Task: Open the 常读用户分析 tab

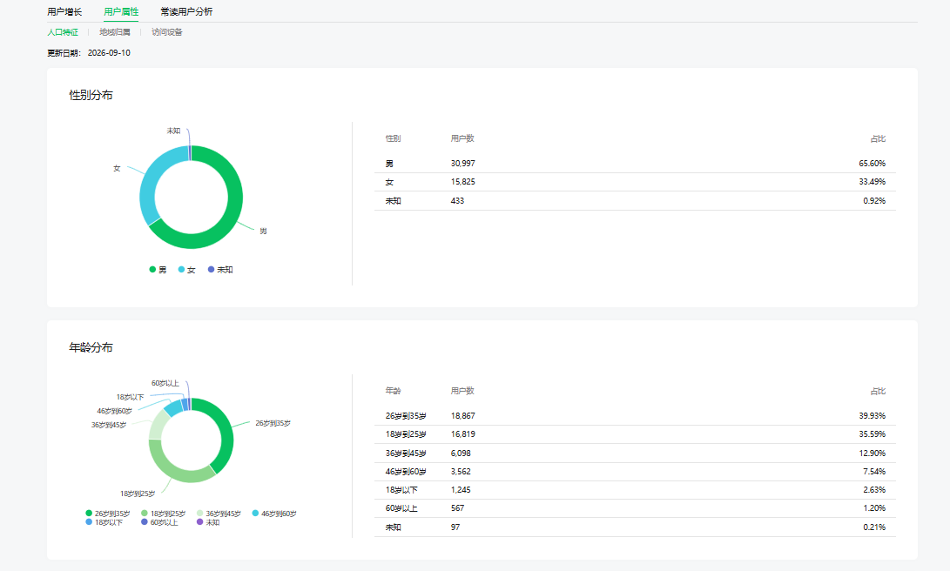Action: 186,11
